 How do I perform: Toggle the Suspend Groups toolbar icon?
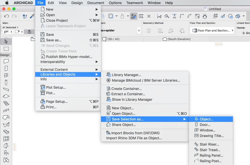[x=215, y=16]
